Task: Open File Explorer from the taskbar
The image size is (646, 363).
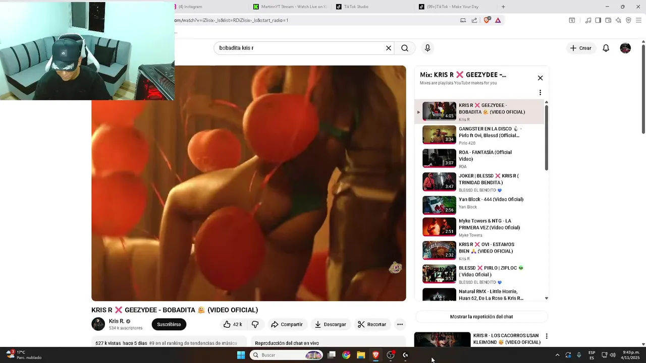Action: tap(361, 355)
